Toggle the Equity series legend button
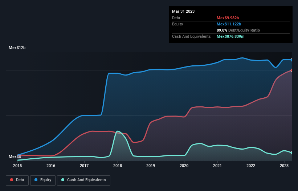Screen dimensions: 298x191 click(x=43, y=180)
